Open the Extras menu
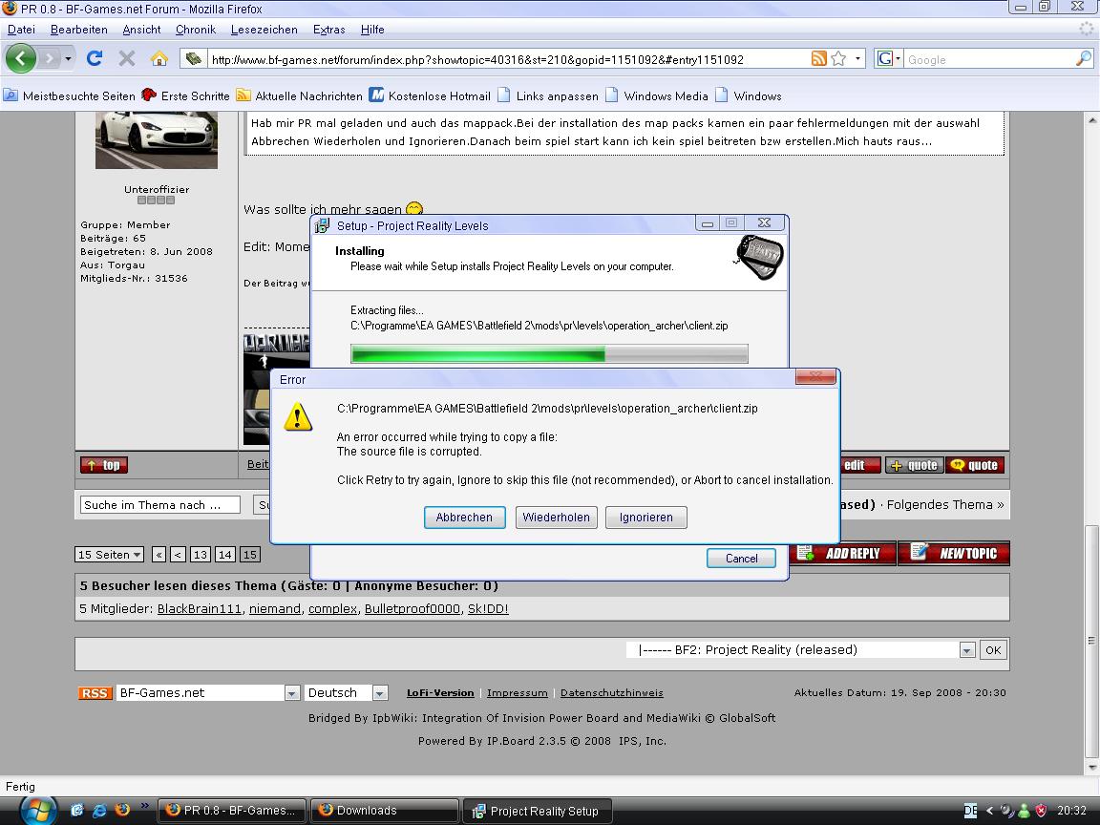Viewport: 1100px width, 825px height. pyautogui.click(x=329, y=30)
